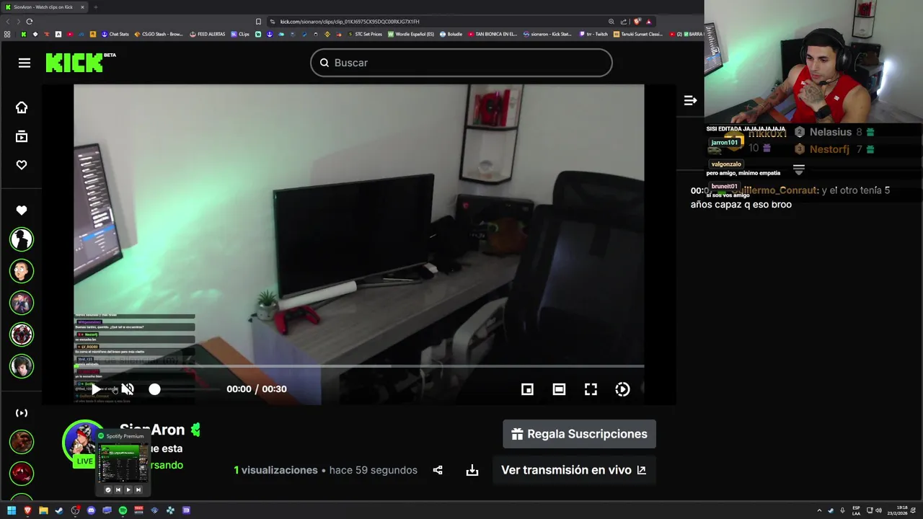The height and width of the screenshot is (519, 923).
Task: Open the hamburger menu beside the Kick logo
Action: (25, 63)
